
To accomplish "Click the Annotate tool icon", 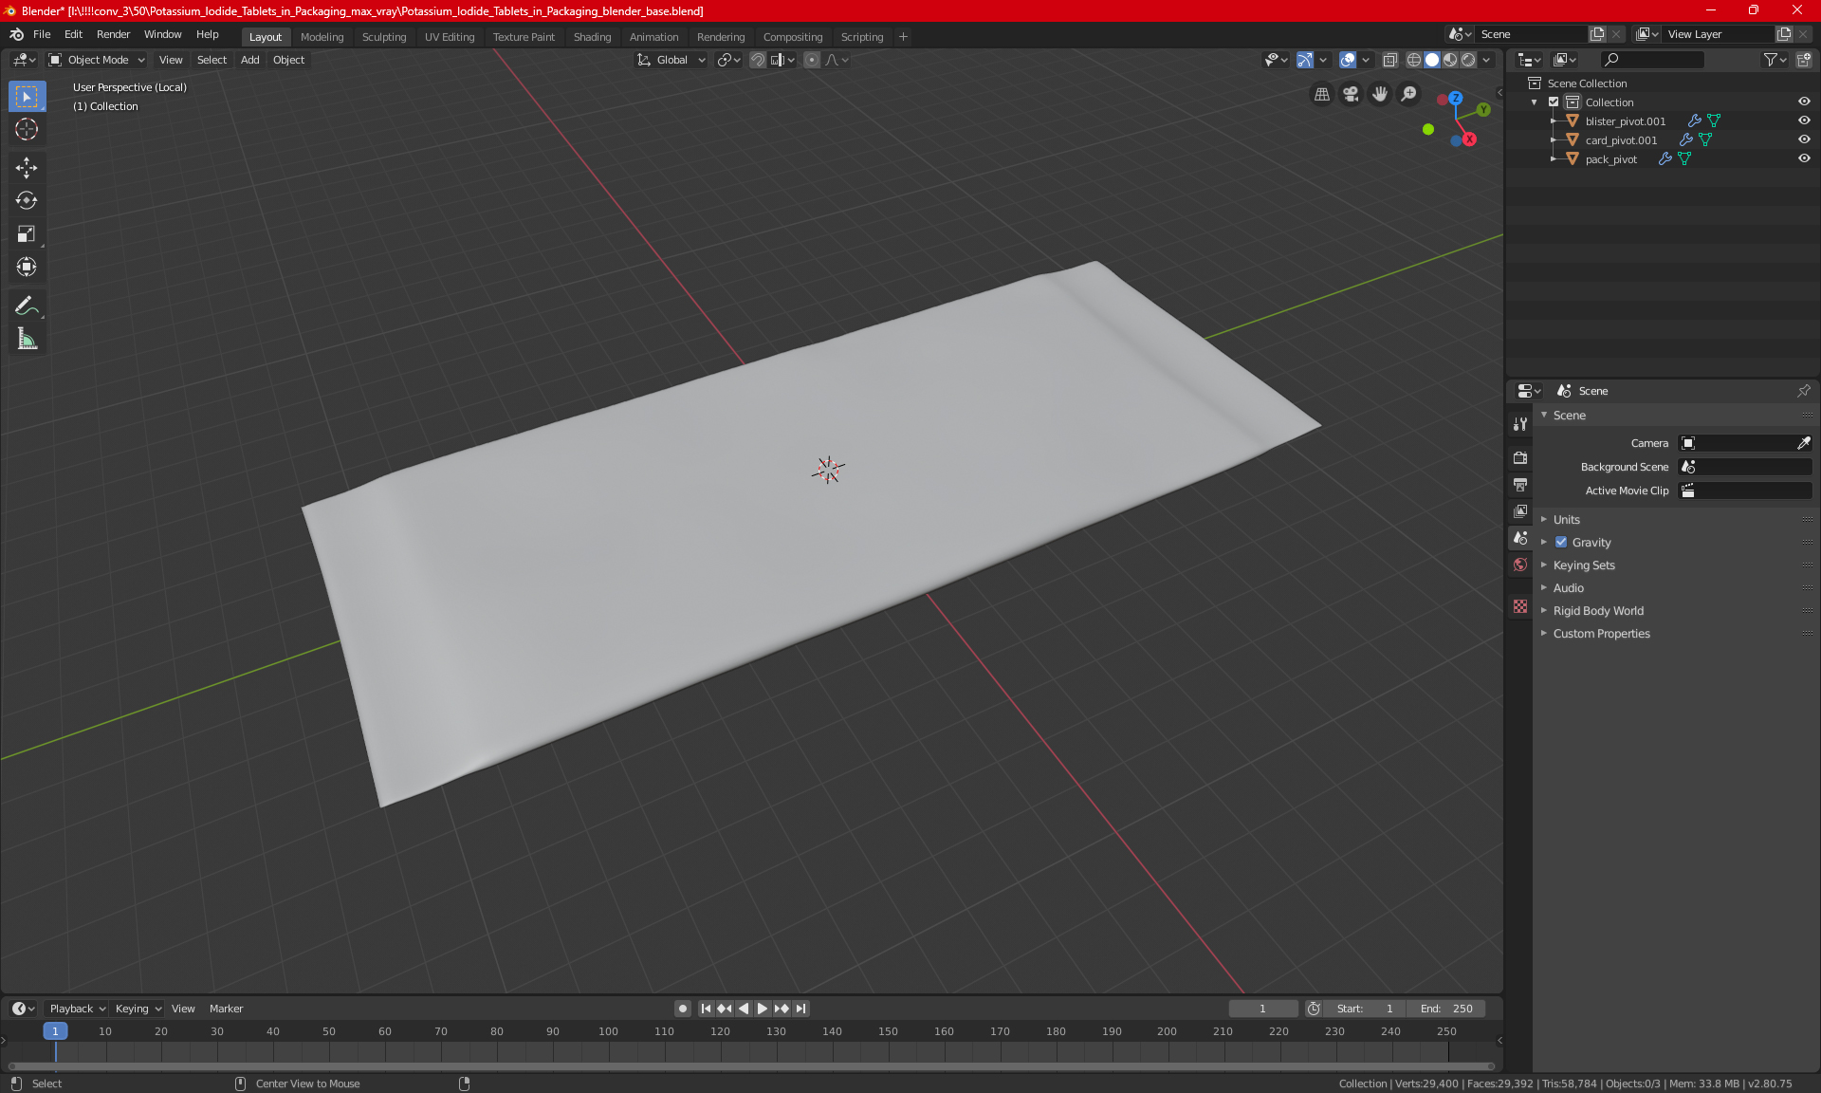I will click(x=26, y=305).
